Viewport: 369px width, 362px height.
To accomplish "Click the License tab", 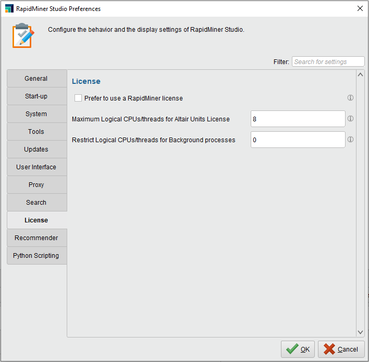I will pyautogui.click(x=37, y=220).
